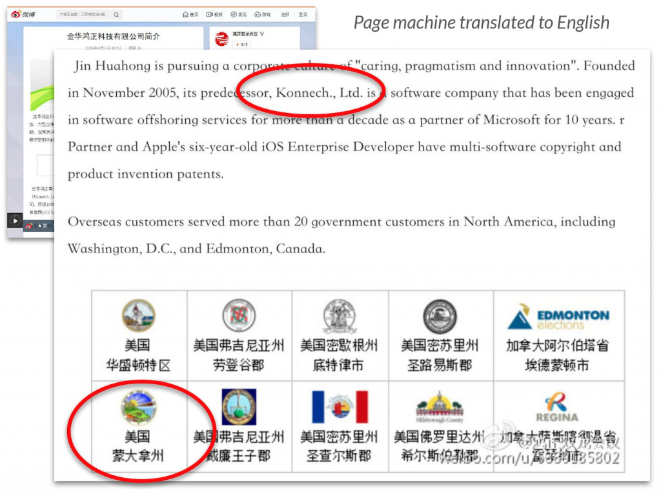Open the 游戏 games link in Weibo navigation
The image size is (661, 494).
point(263,14)
